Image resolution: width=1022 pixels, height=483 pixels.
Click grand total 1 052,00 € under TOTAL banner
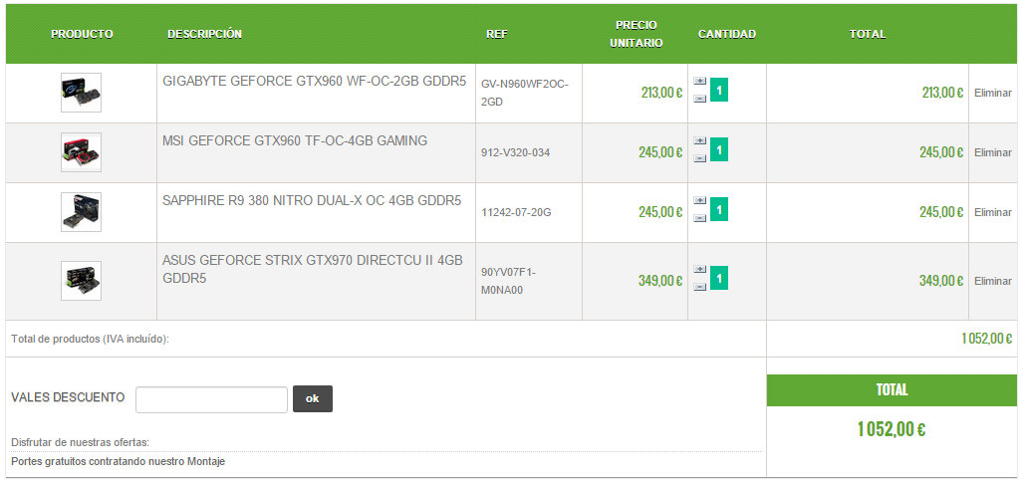[892, 429]
